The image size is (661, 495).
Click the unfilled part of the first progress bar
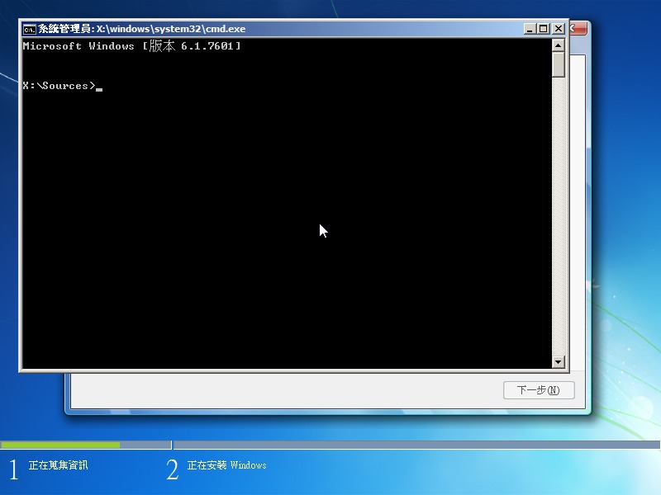(145, 445)
